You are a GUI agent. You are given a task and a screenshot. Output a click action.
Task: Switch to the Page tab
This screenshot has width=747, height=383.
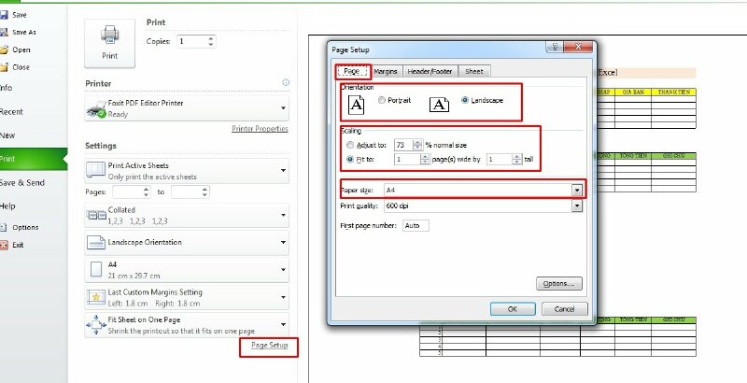tap(352, 71)
